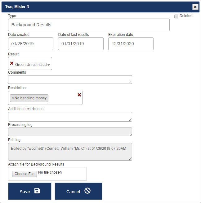Toggle the Deleted checkbox
Viewport: 201px width, 203px height.
pos(176,16)
